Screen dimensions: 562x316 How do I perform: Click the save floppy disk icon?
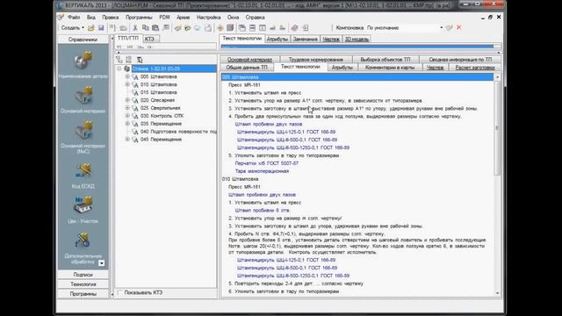pyautogui.click(x=101, y=27)
